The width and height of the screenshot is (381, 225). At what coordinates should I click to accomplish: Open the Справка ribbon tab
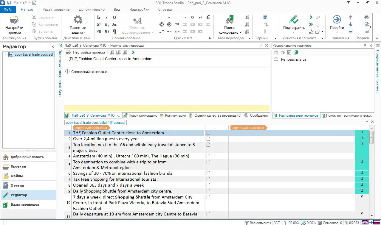point(165,10)
